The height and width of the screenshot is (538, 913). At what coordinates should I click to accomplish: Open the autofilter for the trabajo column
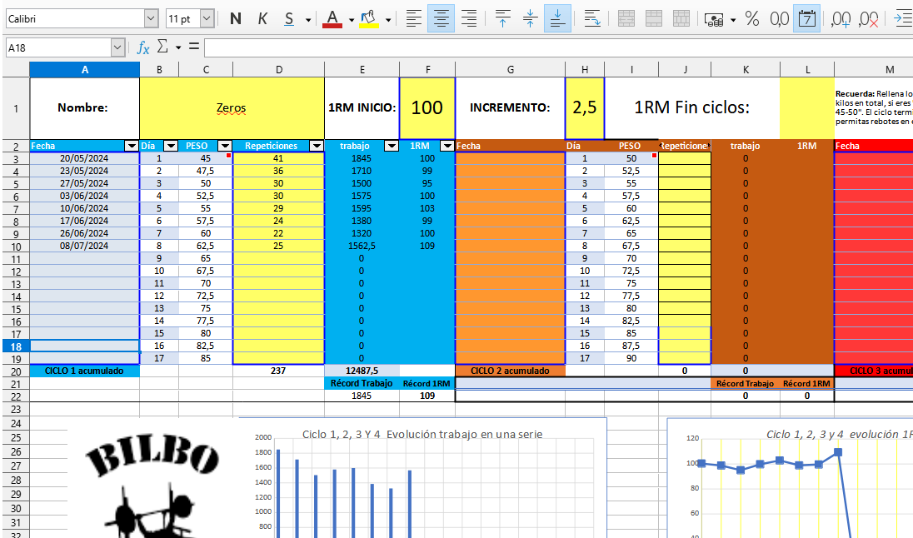392,146
